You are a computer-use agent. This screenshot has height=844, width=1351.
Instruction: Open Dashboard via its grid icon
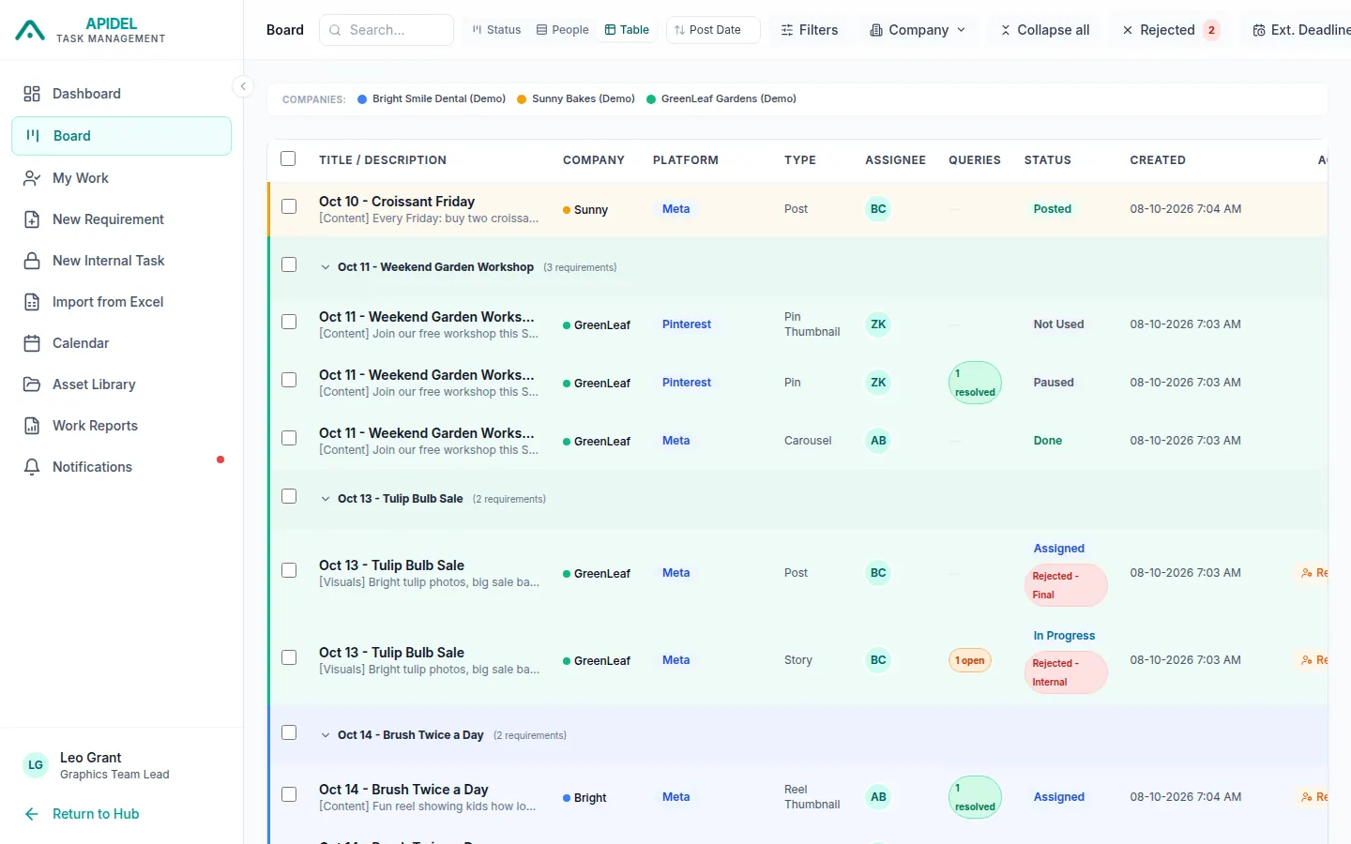pyautogui.click(x=32, y=94)
